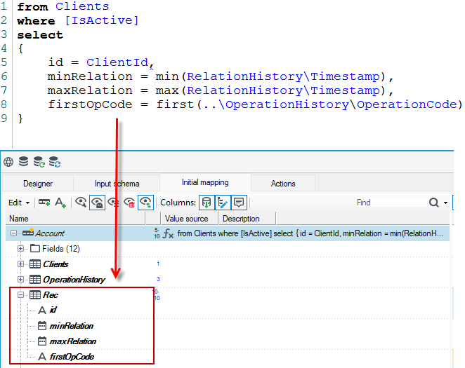Expand the OperationHistory table node

[20, 279]
